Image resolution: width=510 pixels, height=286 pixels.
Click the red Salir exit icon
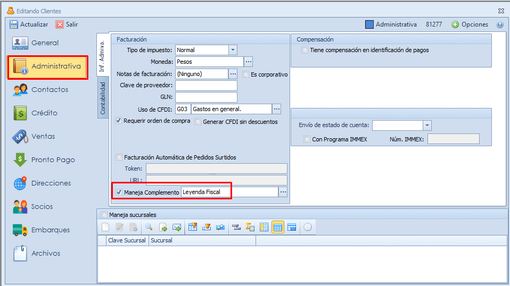coord(60,24)
